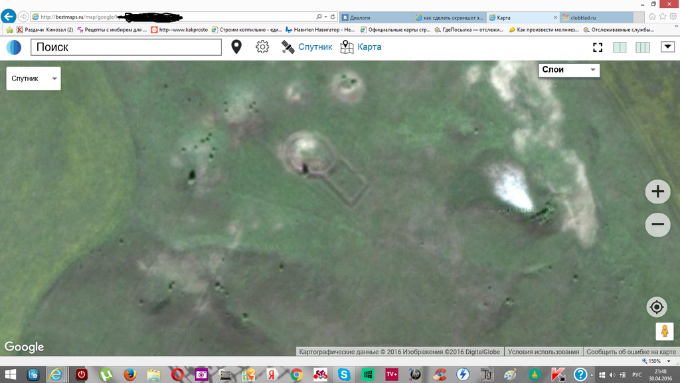The height and width of the screenshot is (383, 680).
Task: Zoom in with the plus button
Action: pos(658,191)
